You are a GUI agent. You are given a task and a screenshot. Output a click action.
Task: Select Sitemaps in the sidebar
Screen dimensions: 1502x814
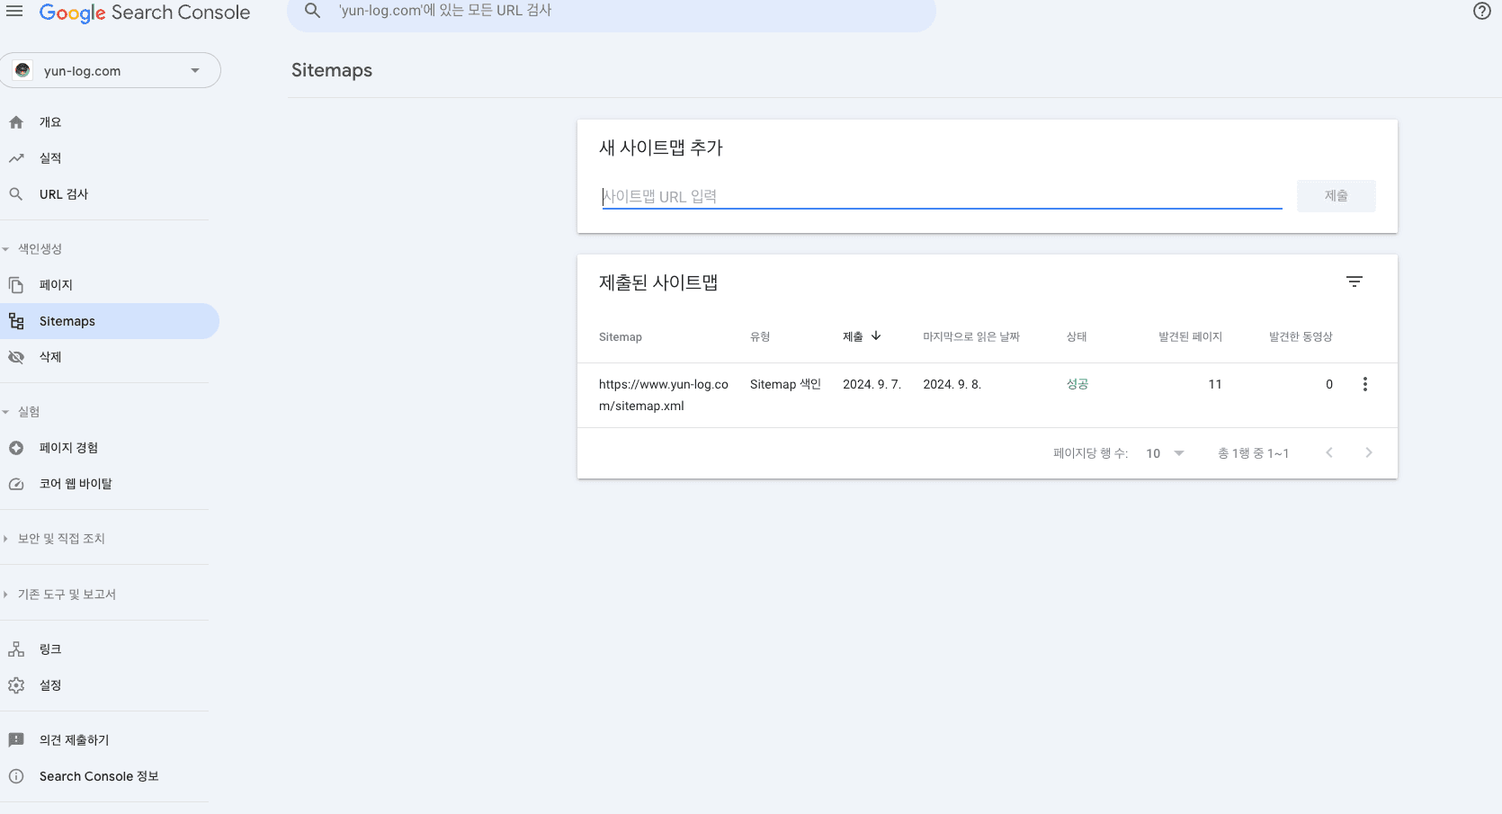point(110,321)
